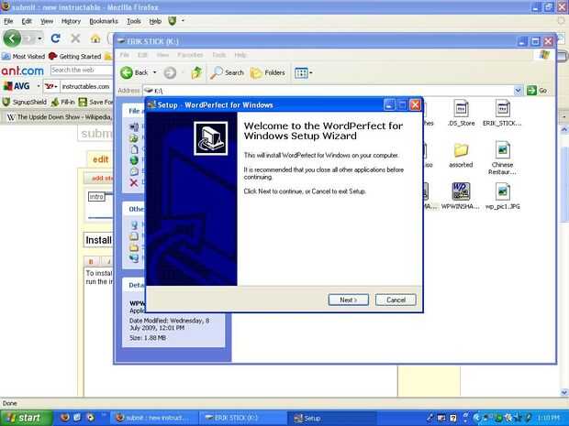Cancel the WordPerfect Setup wizard

point(396,300)
